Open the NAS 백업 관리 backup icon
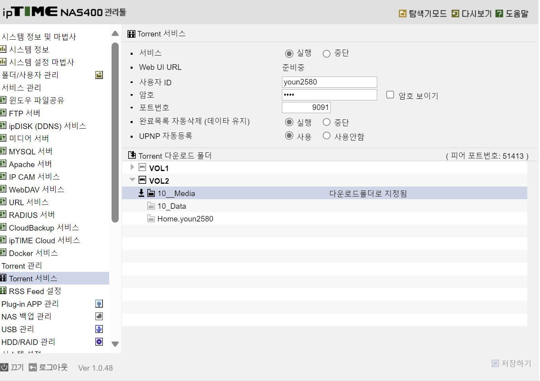Viewport: 540px width, 381px height. tap(99, 316)
